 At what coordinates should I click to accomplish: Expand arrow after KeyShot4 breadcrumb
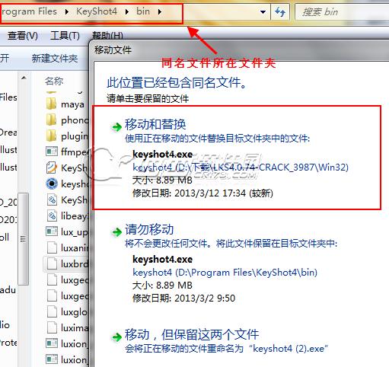[127, 11]
